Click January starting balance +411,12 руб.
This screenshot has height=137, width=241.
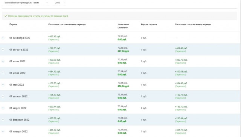coord(54,130)
